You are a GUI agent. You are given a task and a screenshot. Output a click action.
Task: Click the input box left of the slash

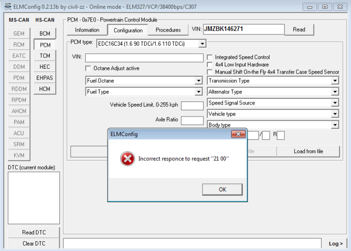tap(253, 135)
